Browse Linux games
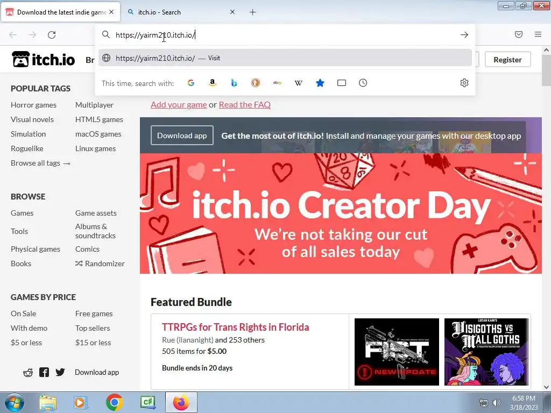 click(96, 148)
